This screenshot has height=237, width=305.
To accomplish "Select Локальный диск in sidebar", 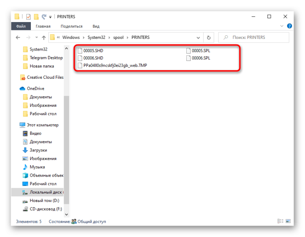I will 37,192.
